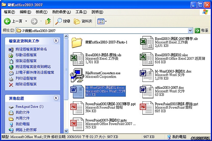Click the Forward arrow icon
The height and width of the screenshot is (141, 212).
tap(34, 21)
